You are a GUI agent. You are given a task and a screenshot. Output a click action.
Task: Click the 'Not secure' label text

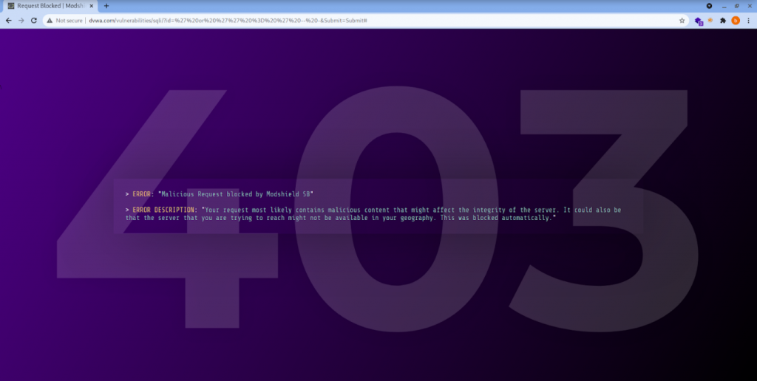(69, 21)
